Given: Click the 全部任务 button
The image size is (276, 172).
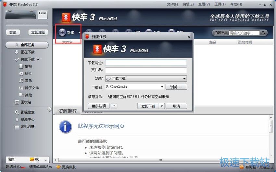Looking at the screenshot, I should tap(27, 45).
